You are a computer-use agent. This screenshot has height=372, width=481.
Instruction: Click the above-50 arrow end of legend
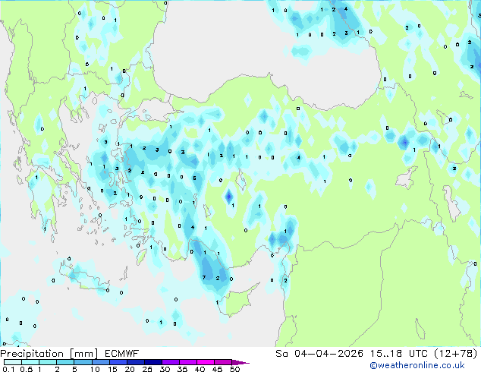click(x=240, y=362)
